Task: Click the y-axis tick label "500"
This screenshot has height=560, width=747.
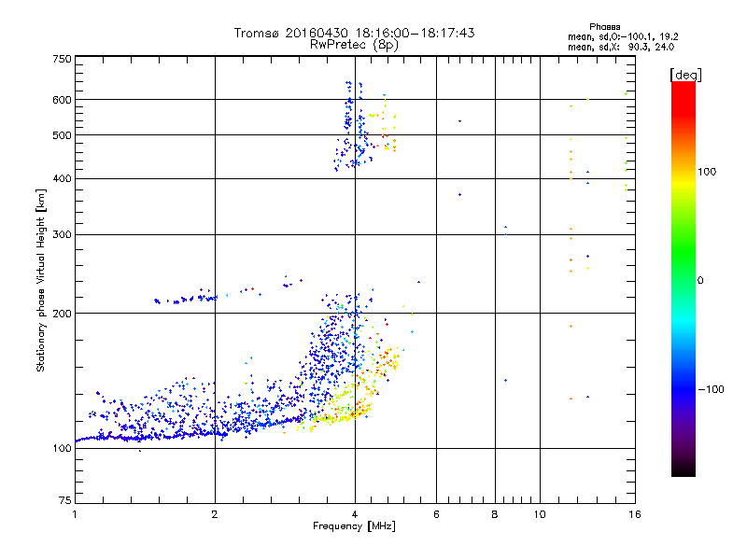Action: tap(62, 135)
